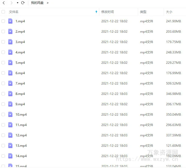The image size is (186, 168).
Task: Sort files by 类型 column header
Action: [x=143, y=12]
